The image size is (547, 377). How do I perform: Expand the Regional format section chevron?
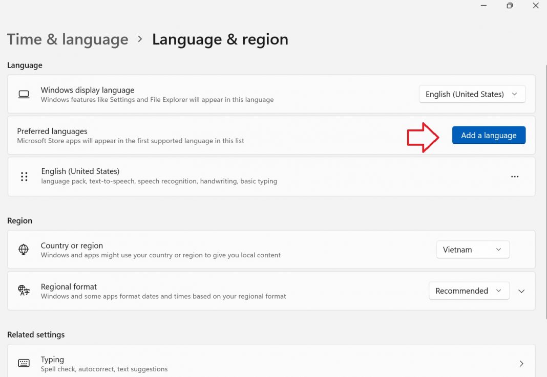coord(521,291)
